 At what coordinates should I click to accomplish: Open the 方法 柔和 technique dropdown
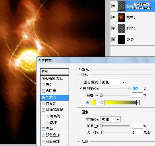pos(110,119)
